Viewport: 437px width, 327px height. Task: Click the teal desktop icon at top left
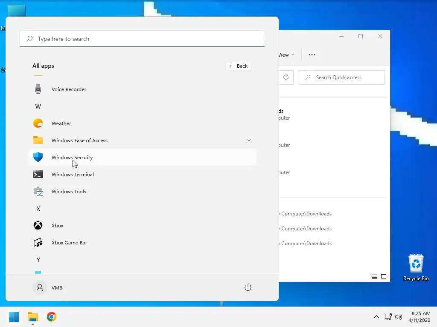pyautogui.click(x=17, y=11)
